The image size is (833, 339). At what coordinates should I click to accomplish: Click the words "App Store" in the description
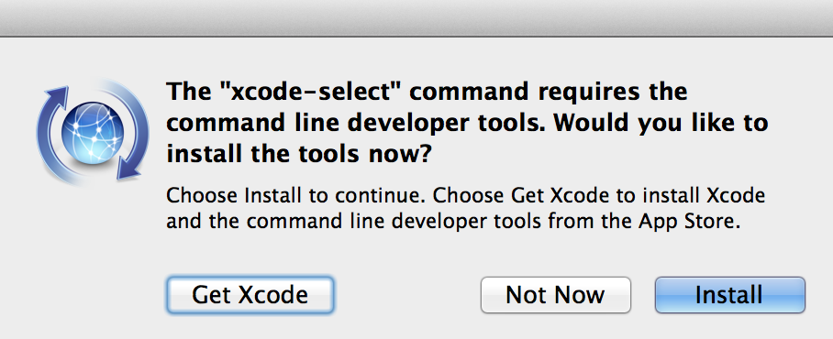pos(688,221)
